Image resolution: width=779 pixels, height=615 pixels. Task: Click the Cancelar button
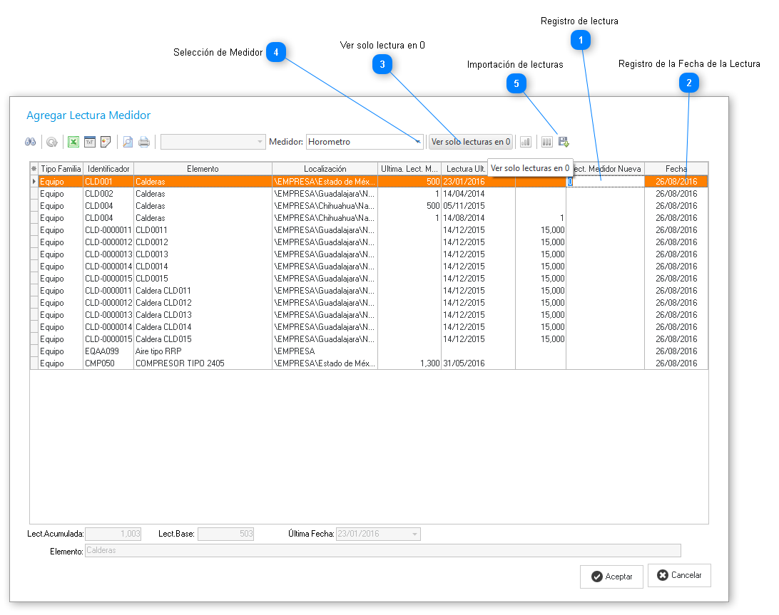click(679, 575)
